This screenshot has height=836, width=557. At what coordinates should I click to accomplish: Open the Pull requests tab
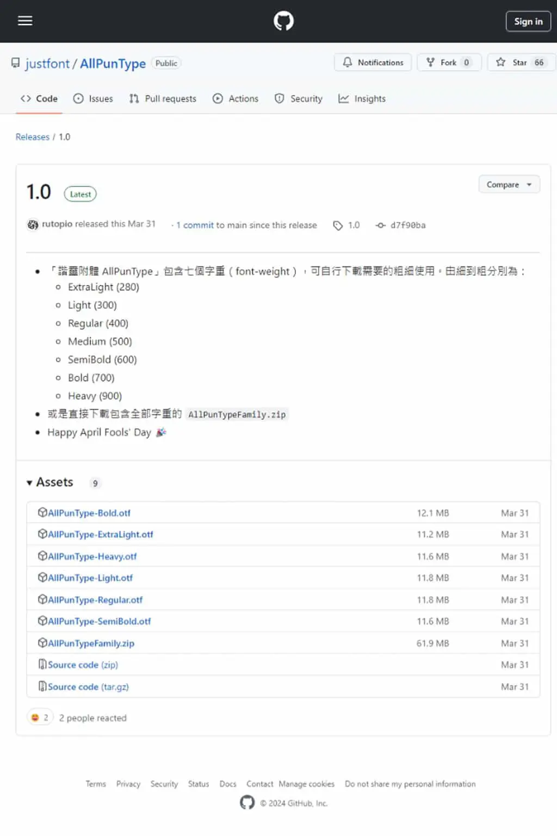pos(163,99)
